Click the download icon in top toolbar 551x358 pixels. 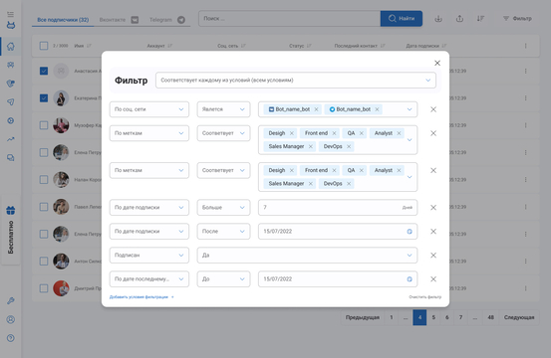pyautogui.click(x=438, y=19)
